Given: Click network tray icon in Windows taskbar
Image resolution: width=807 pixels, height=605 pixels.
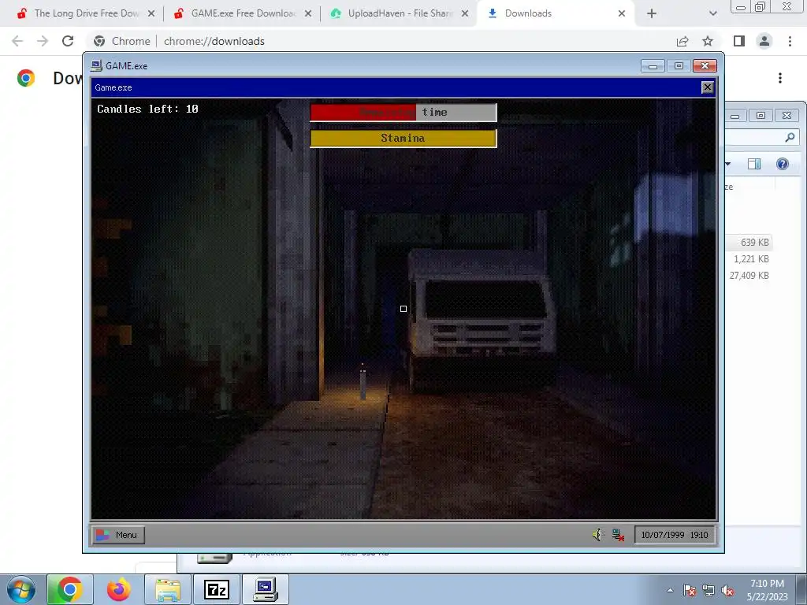Looking at the screenshot, I should click(708, 590).
